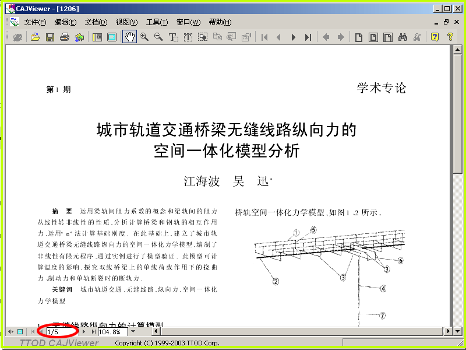Open search with the binoculars icon
This screenshot has height=350, width=466.
coord(403,37)
